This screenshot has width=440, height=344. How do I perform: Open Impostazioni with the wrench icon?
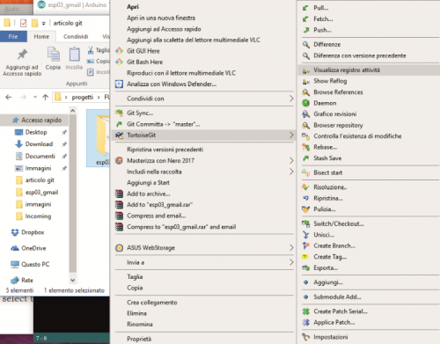point(305,337)
